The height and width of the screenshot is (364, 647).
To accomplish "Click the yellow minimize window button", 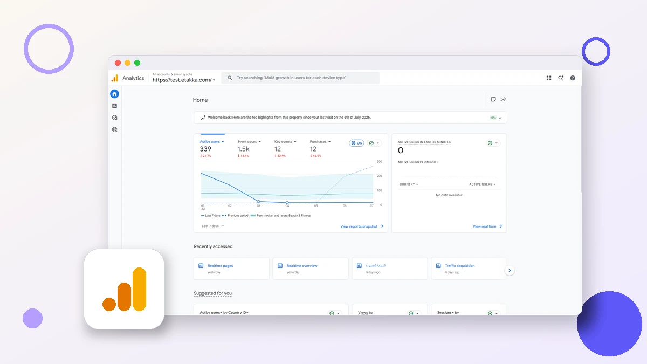I will tap(128, 63).
